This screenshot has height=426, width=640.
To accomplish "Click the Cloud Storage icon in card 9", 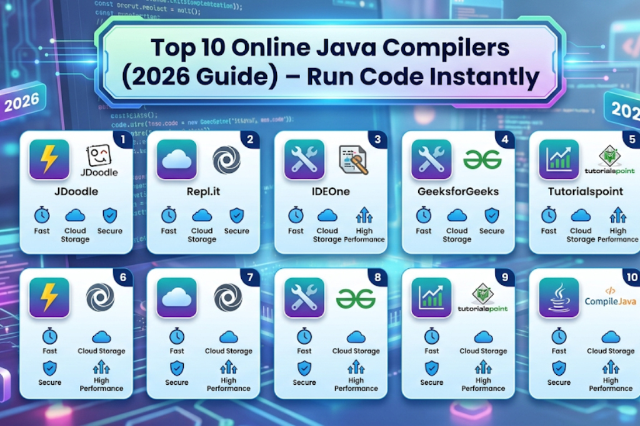I will tap(483, 337).
